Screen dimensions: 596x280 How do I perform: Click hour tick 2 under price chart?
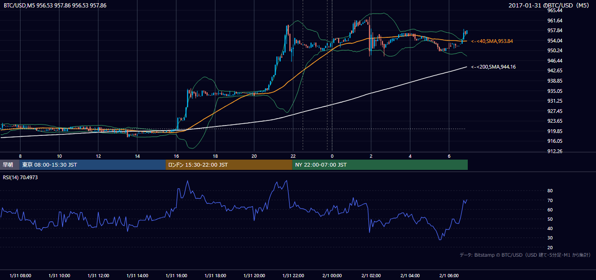(371, 156)
